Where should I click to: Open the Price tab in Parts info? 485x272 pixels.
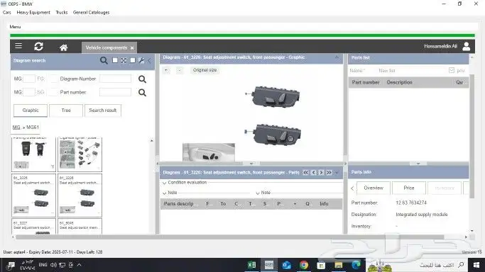point(408,188)
